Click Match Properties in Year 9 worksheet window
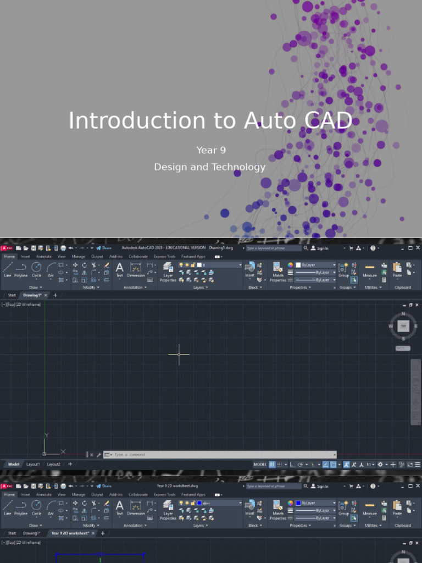Screen dimensions: 422x563 pos(277,510)
